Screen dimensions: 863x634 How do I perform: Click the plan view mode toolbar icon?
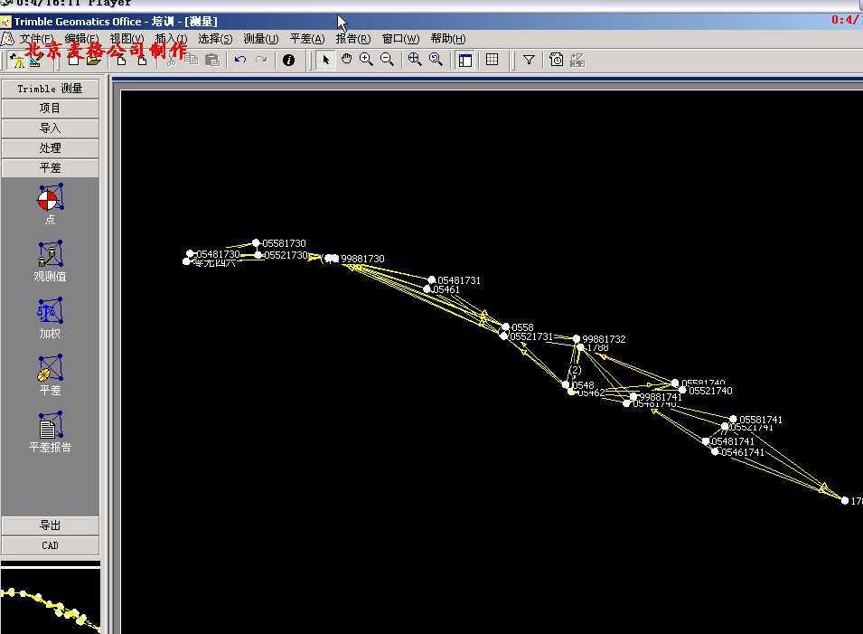pos(36,60)
